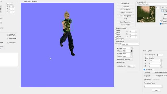Screen dimensions: 167x94
Task: Click the Open Model button
Action: (x=125, y=4)
